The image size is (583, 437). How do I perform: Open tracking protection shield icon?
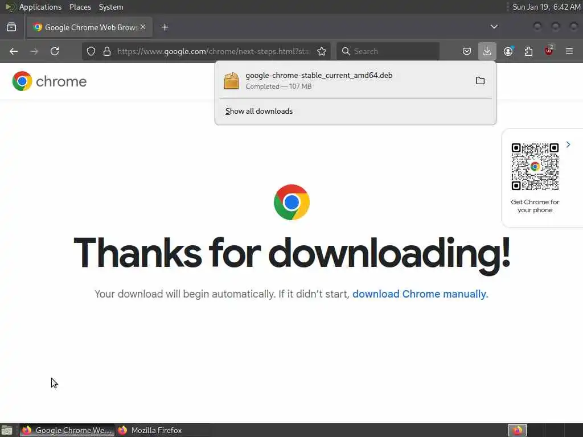click(91, 51)
